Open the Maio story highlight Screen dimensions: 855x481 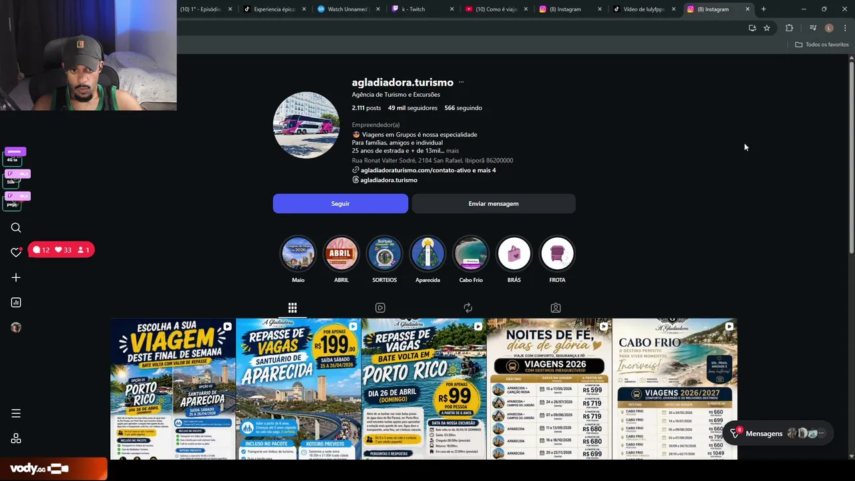pos(298,254)
